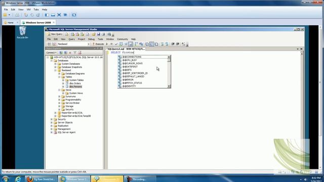Select the Service Broker folder
324x182 pixels.
(x=72, y=103)
